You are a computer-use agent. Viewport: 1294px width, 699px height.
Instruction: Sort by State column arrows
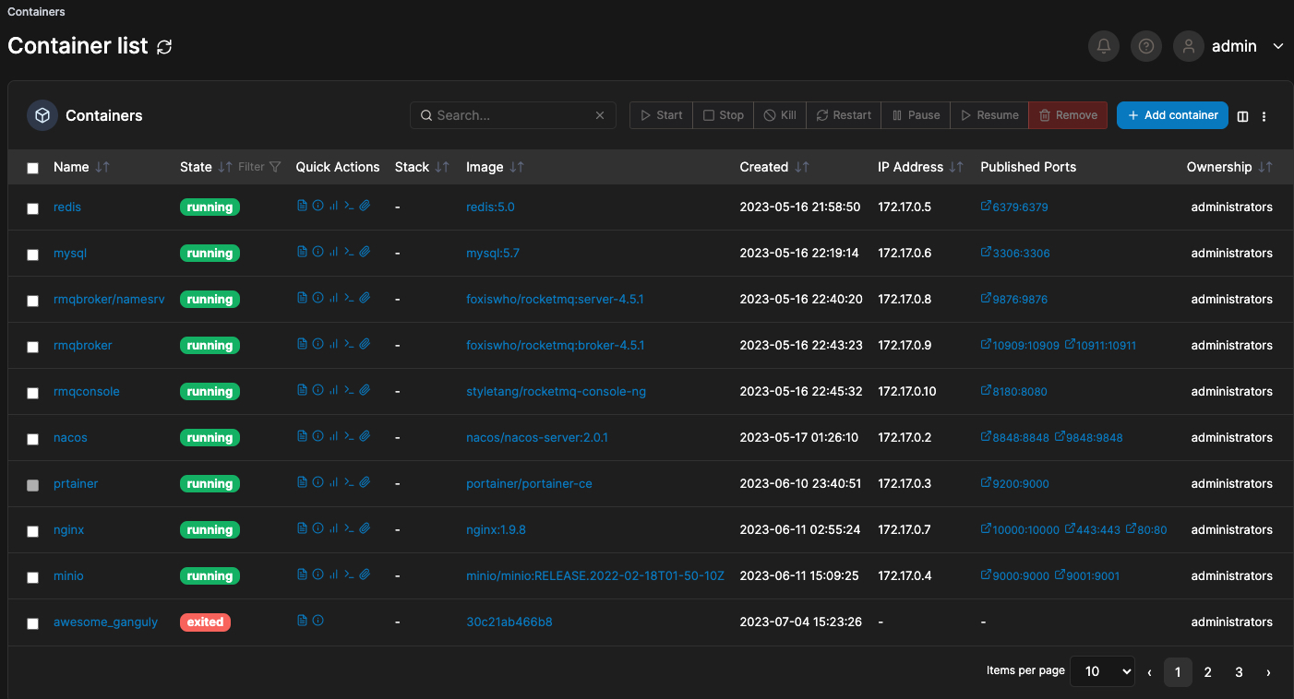(x=225, y=167)
